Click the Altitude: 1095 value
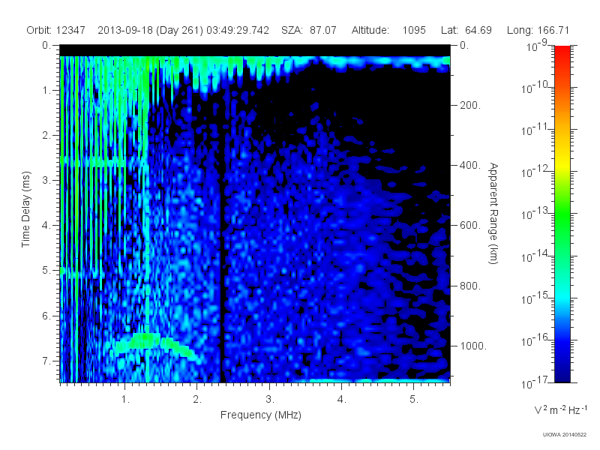 pos(388,30)
